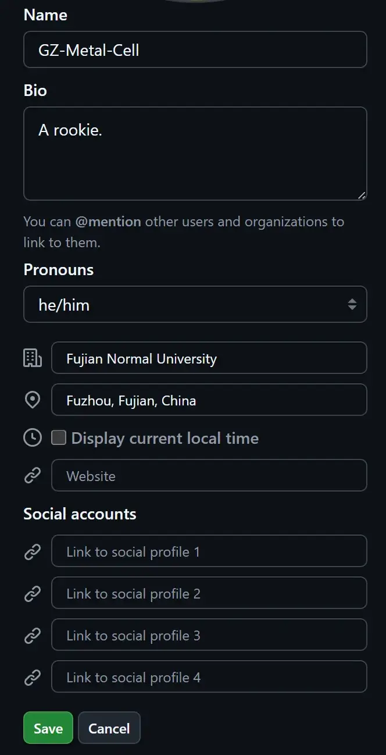The width and height of the screenshot is (386, 755).
Task: Click the company building icon
Action: [x=33, y=358]
